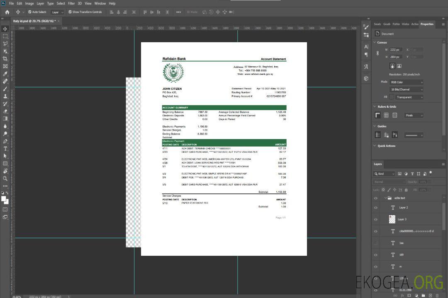Hide the 'edite text' group layer
Screen dimensions: 448x298
point(376,198)
